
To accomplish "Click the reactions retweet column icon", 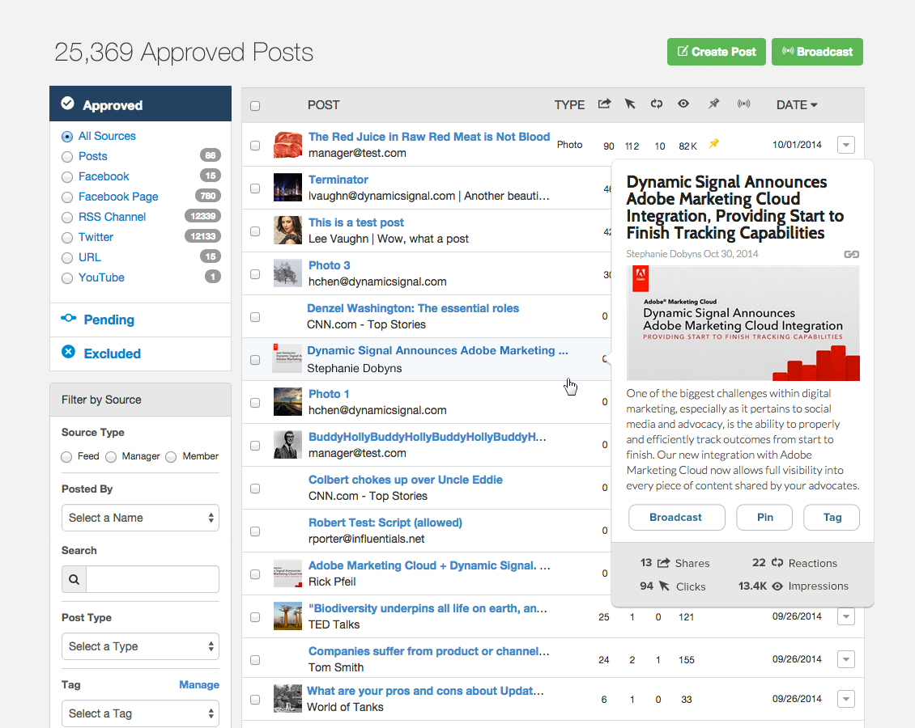I will point(657,104).
